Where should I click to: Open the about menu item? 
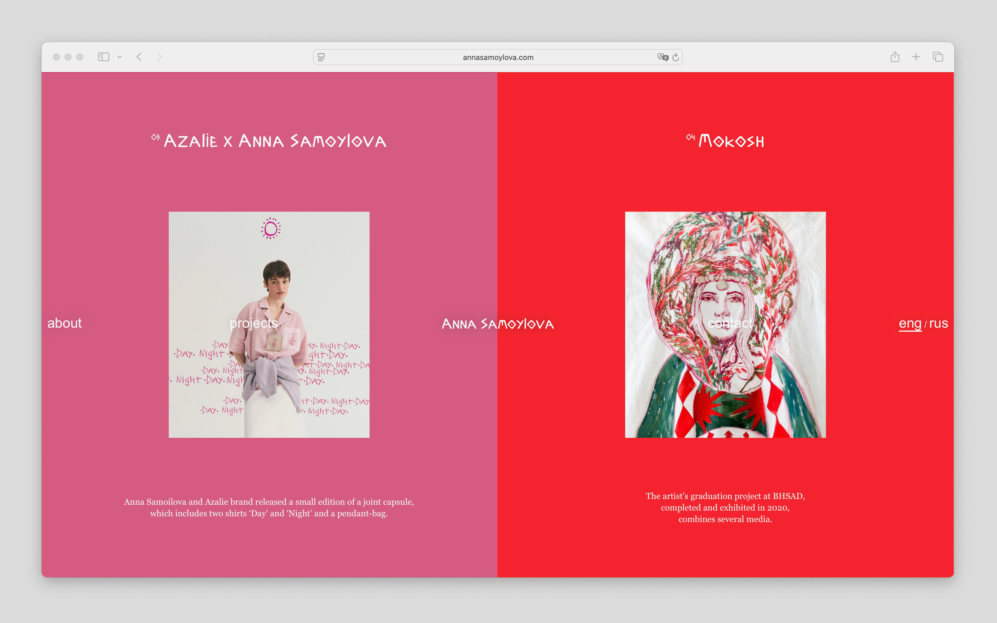(x=65, y=323)
